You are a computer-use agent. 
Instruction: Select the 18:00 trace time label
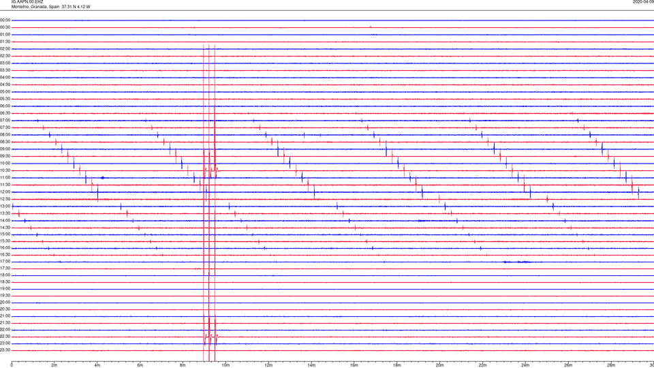coord(5,275)
